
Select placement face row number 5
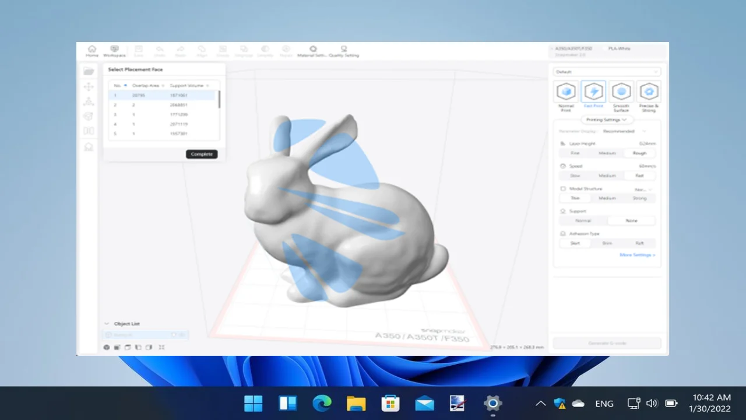(163, 134)
